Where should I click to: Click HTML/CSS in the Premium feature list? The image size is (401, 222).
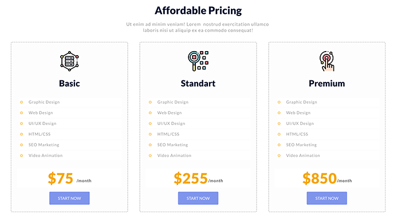(297, 134)
